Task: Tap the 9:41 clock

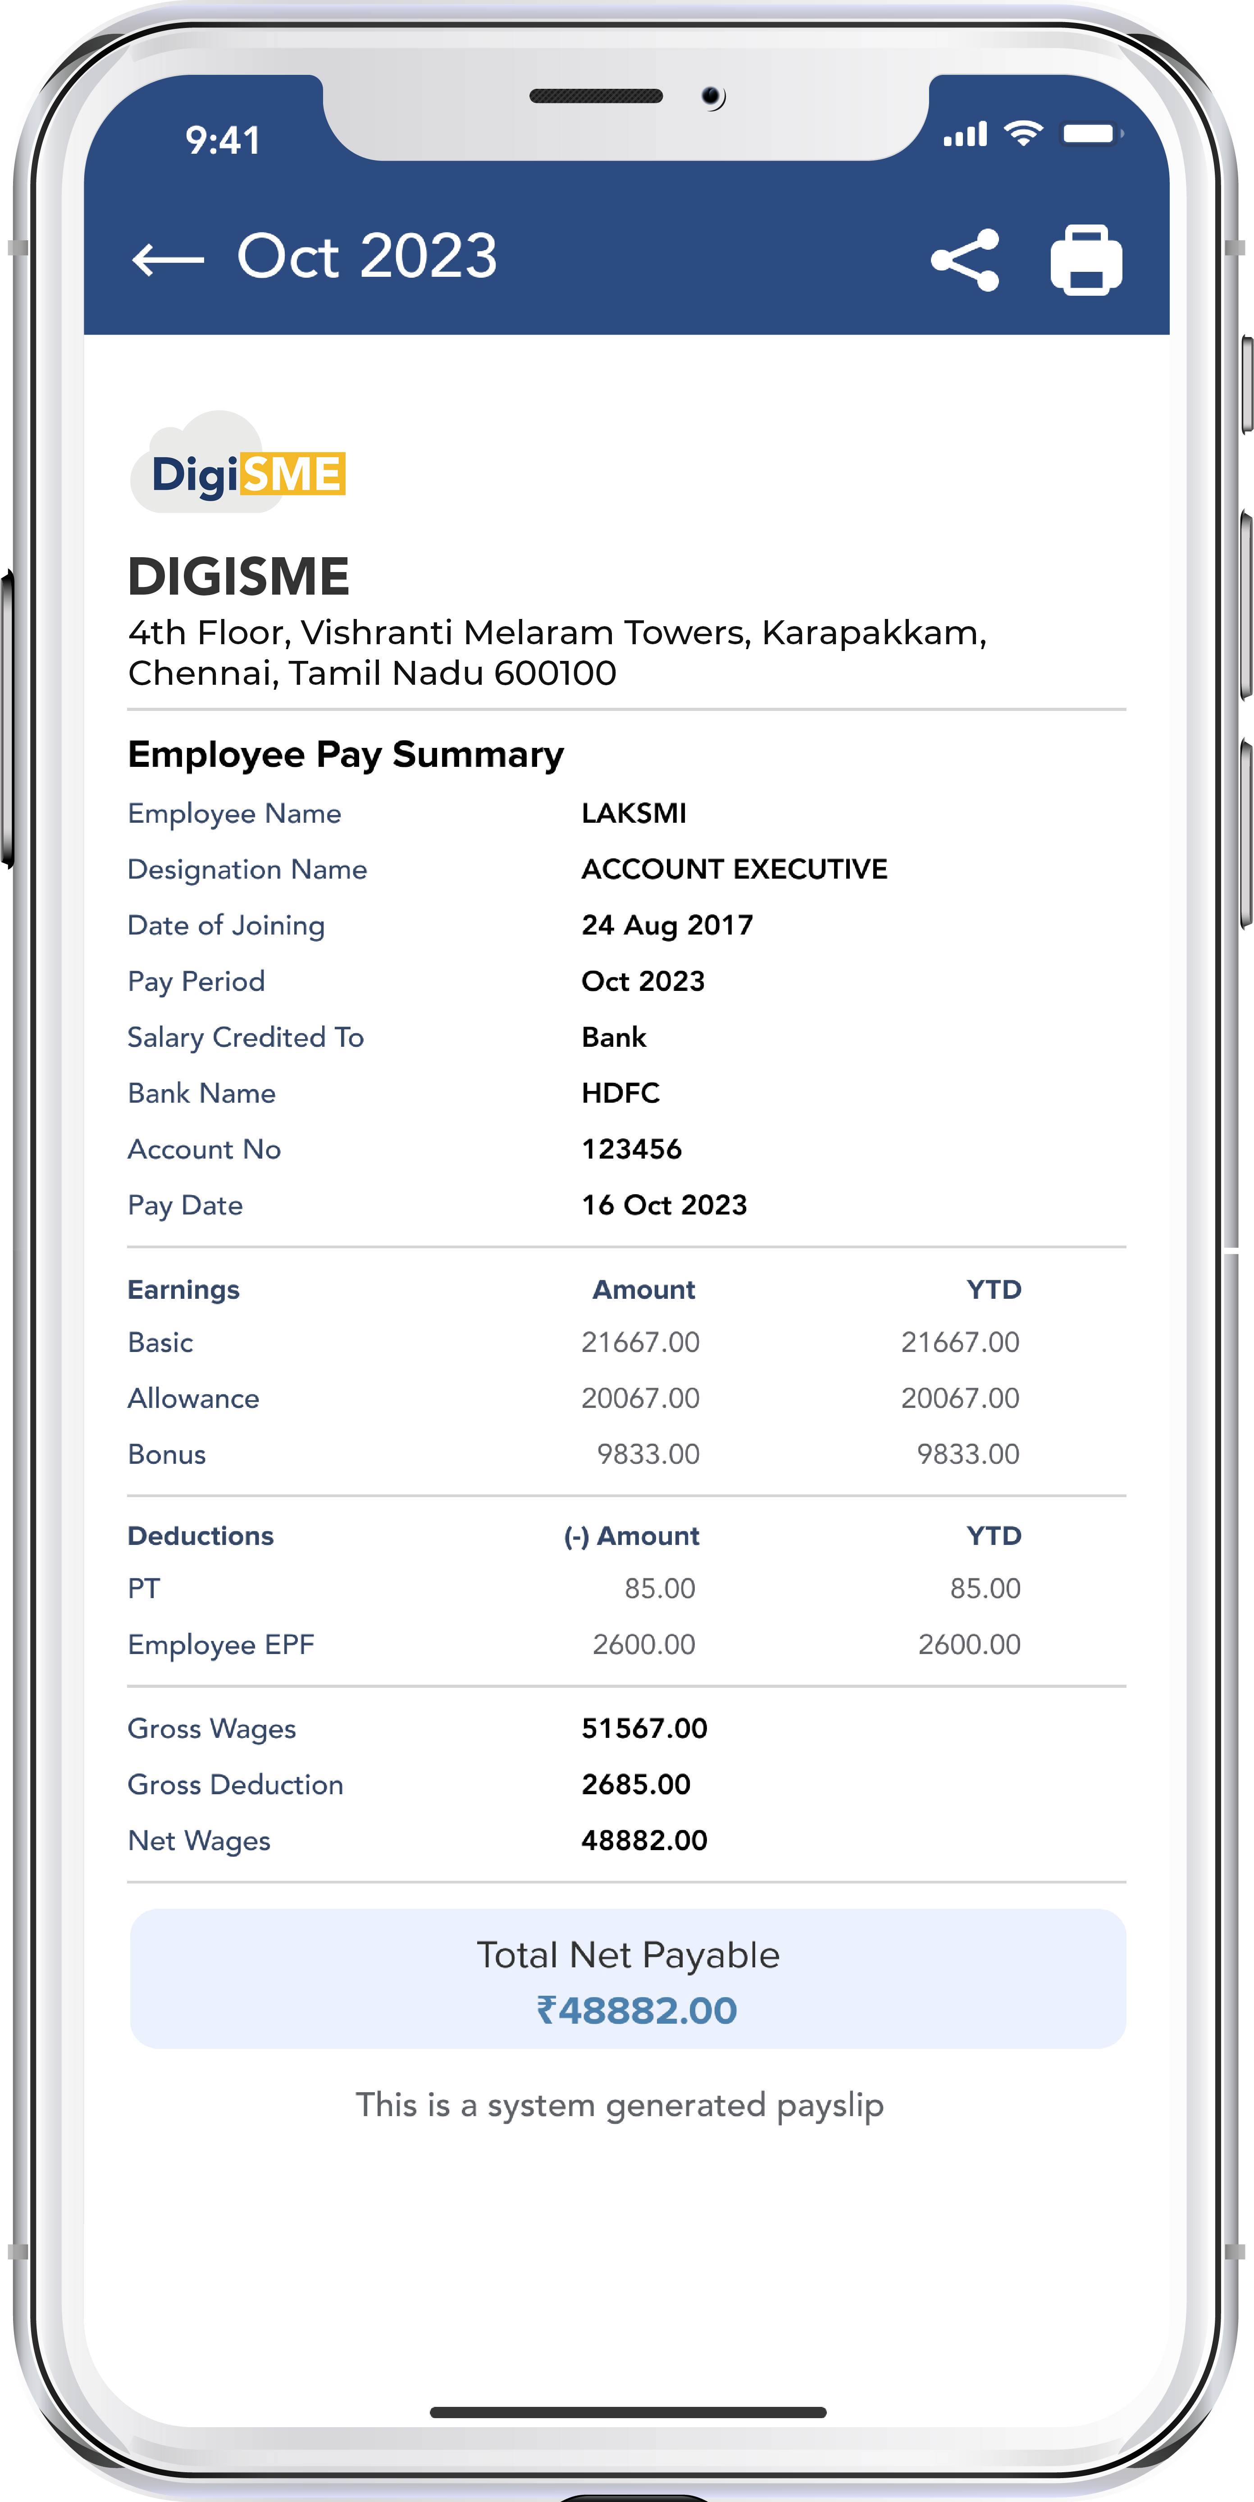Action: pyautogui.click(x=223, y=141)
